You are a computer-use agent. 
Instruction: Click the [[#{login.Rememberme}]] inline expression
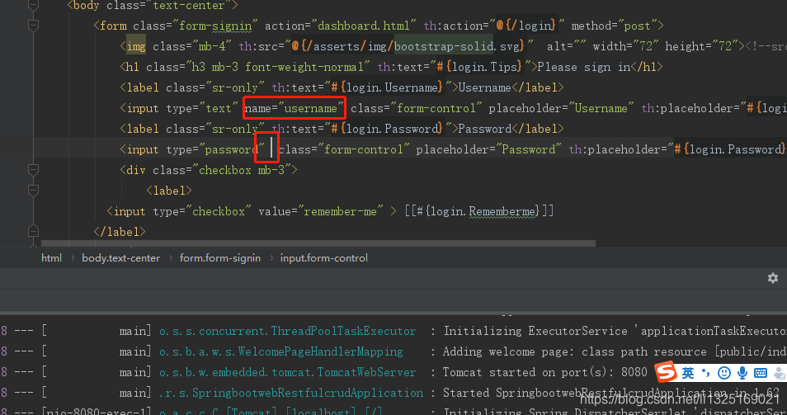tap(479, 211)
